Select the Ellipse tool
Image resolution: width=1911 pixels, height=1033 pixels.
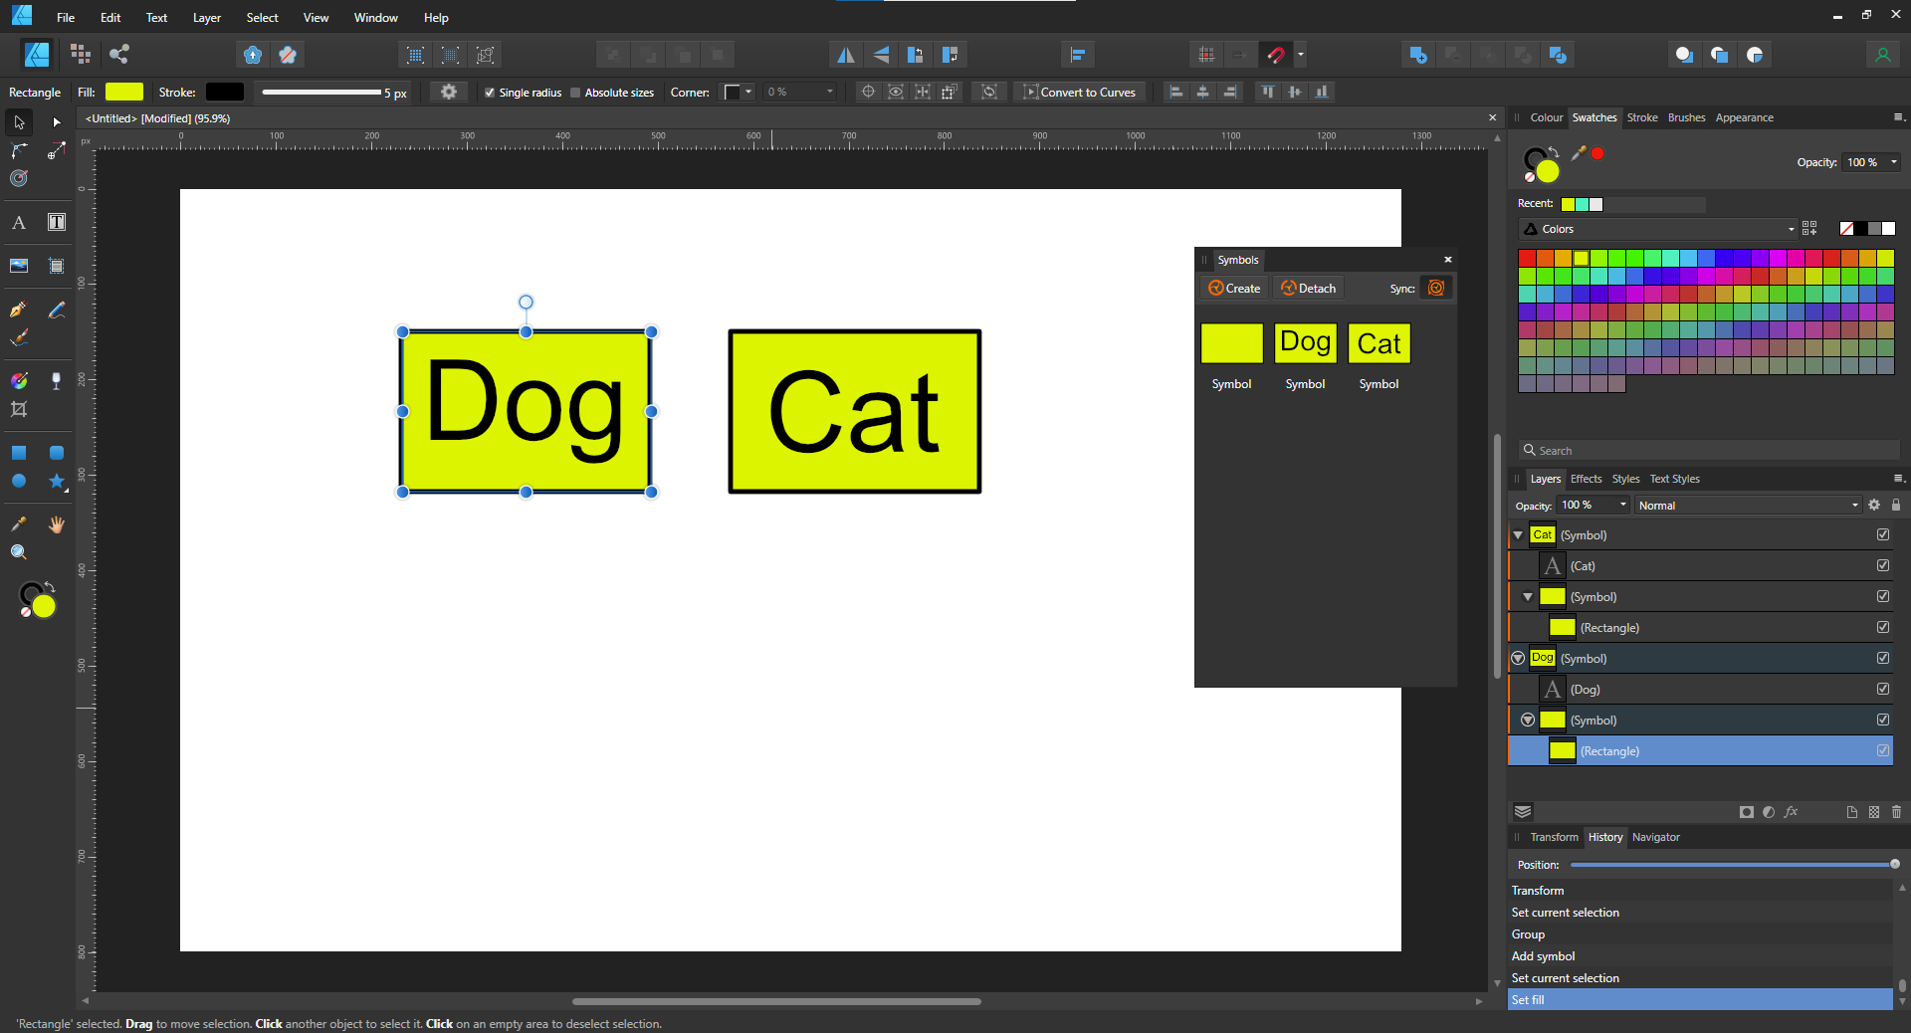(x=19, y=481)
